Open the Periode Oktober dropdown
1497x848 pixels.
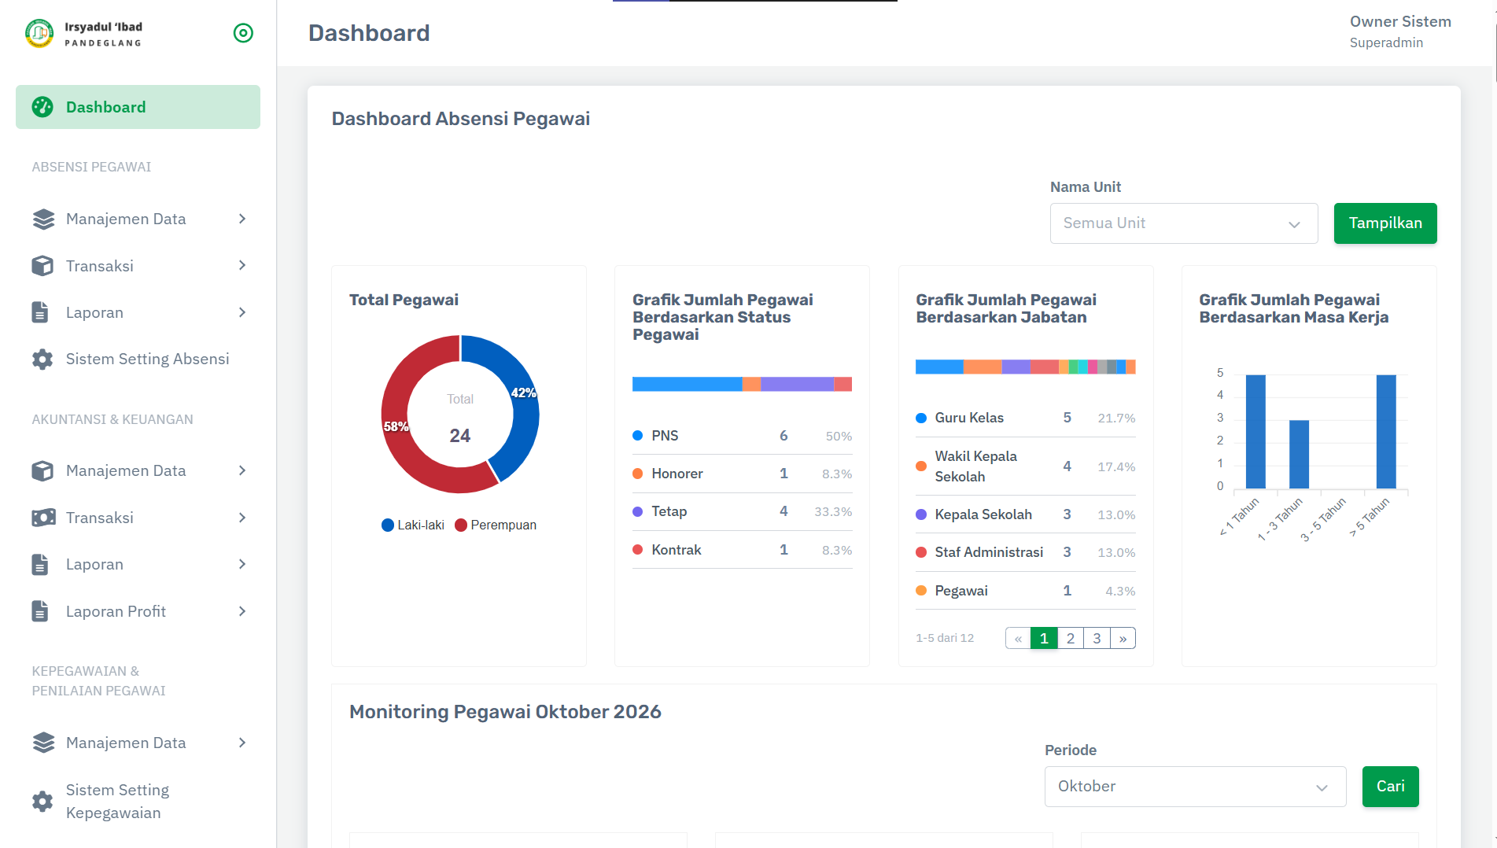1195,787
